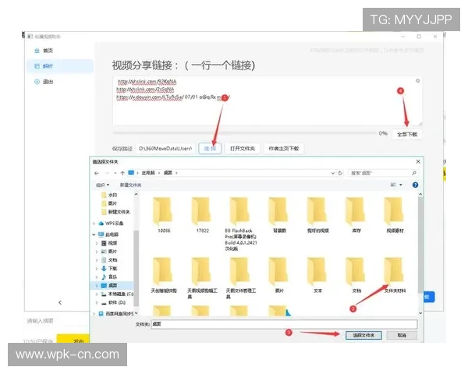Select the 视频素材 folder
This screenshot has height=374, width=468.
point(395,215)
